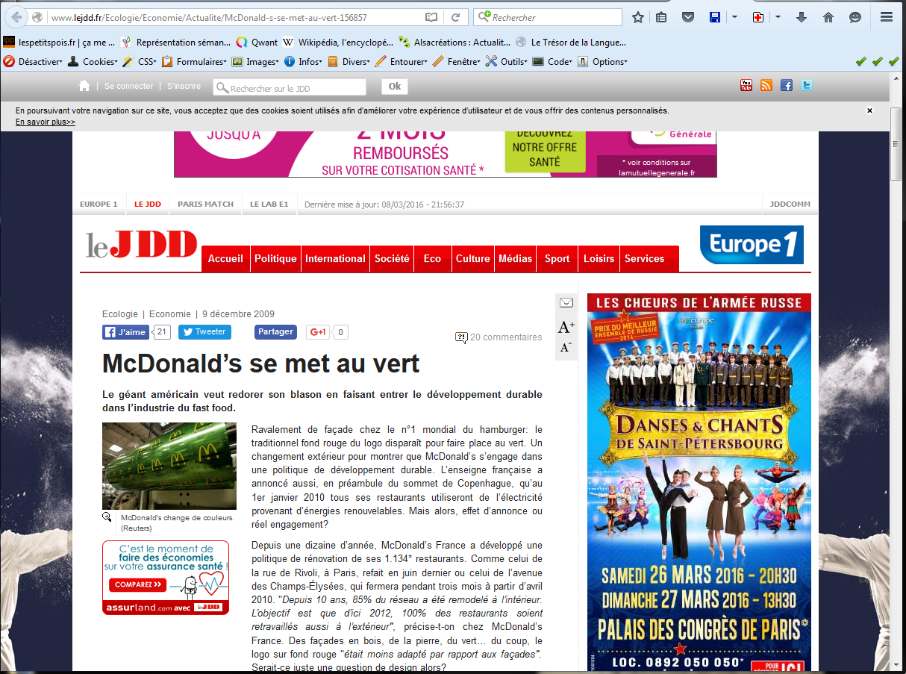Open the downloads arrow icon
Screen dimensions: 906x674
[802, 17]
